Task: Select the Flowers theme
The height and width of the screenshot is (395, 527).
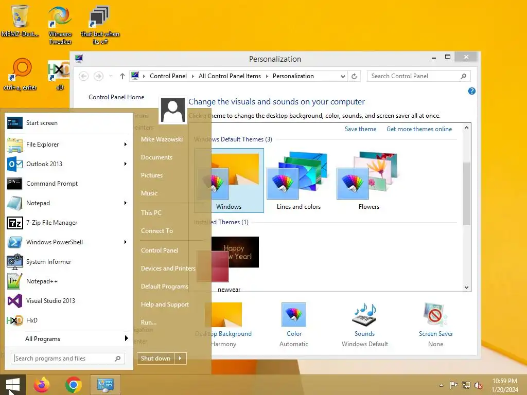Action: tap(368, 181)
